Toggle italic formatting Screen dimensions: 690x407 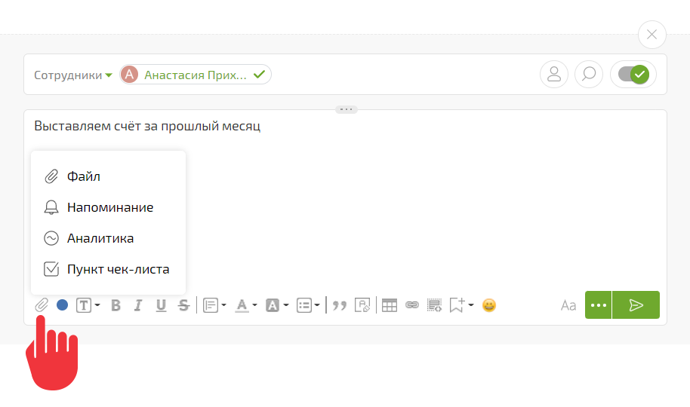pyautogui.click(x=138, y=305)
